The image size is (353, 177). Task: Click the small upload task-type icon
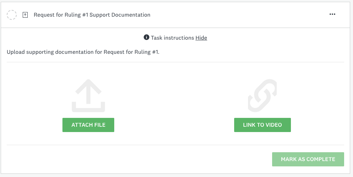25,15
